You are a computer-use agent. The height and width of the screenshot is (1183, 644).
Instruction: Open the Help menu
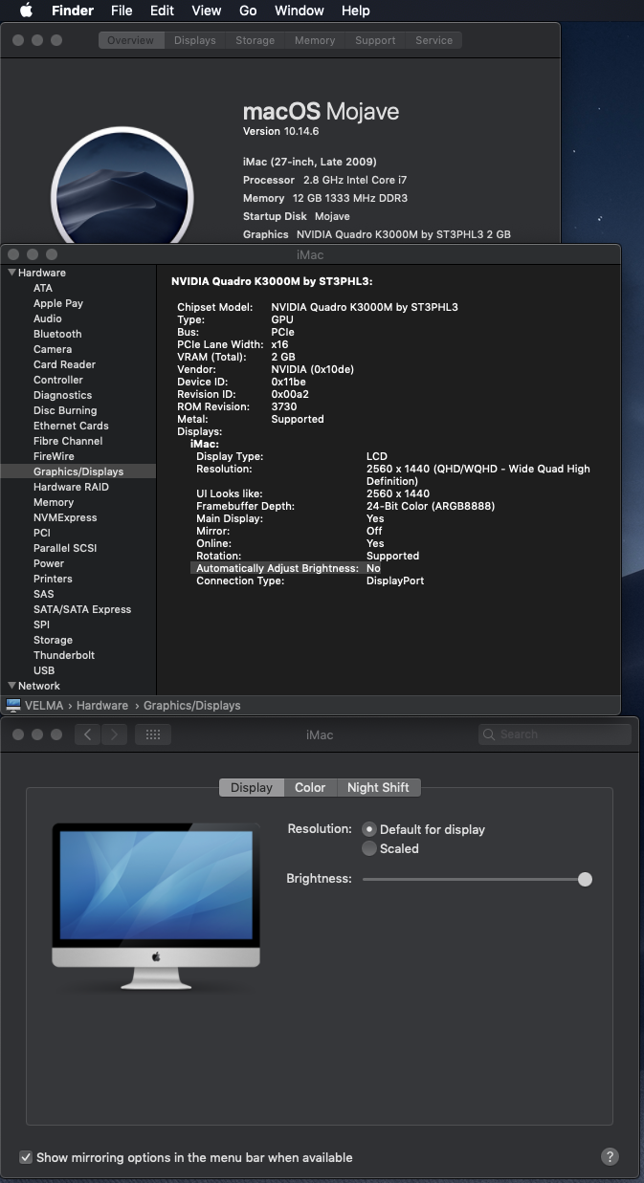(355, 11)
